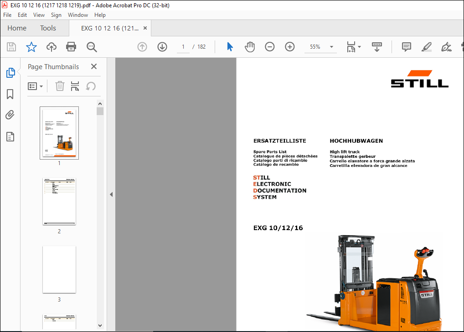Collapse the navigation pane arrow
The width and height of the screenshot is (464, 332).
(x=111, y=194)
